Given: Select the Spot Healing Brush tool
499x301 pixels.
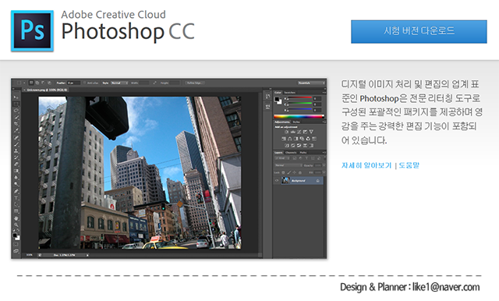Looking at the screenshot, I should coord(16,138).
